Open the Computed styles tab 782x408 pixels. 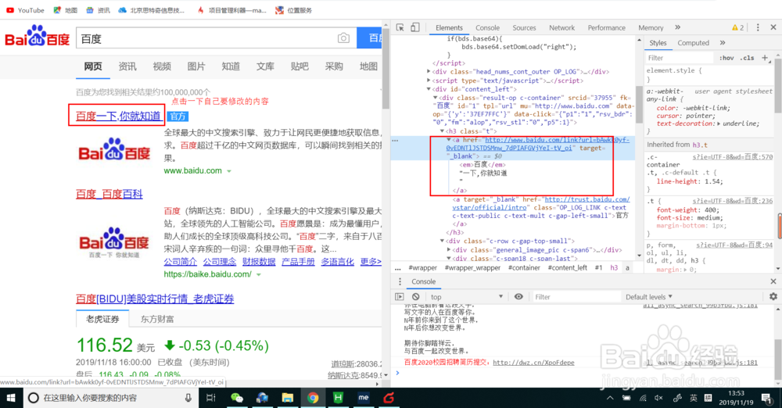pos(693,43)
